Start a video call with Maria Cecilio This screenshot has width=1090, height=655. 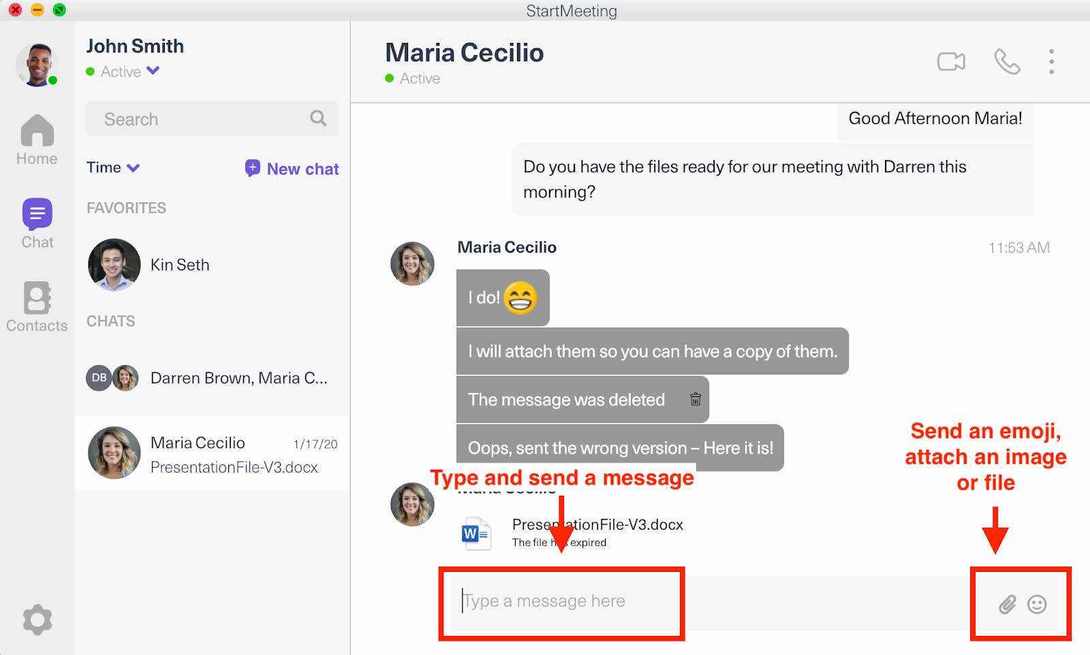coord(951,62)
